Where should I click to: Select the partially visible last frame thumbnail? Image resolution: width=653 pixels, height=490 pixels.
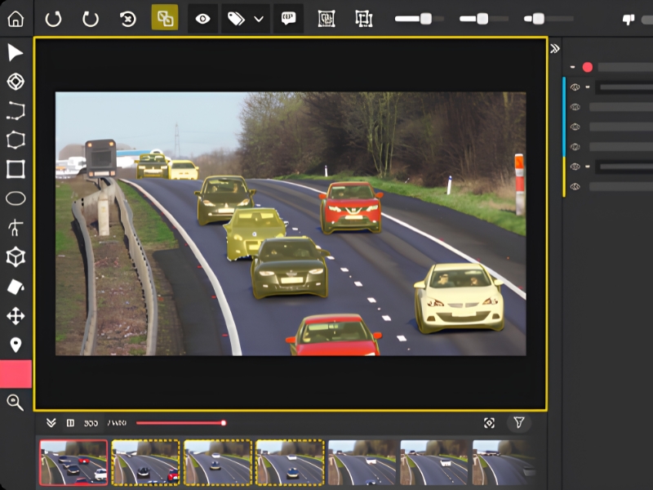coord(504,462)
